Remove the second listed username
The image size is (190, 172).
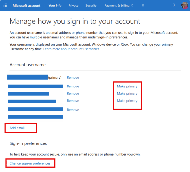(73, 86)
